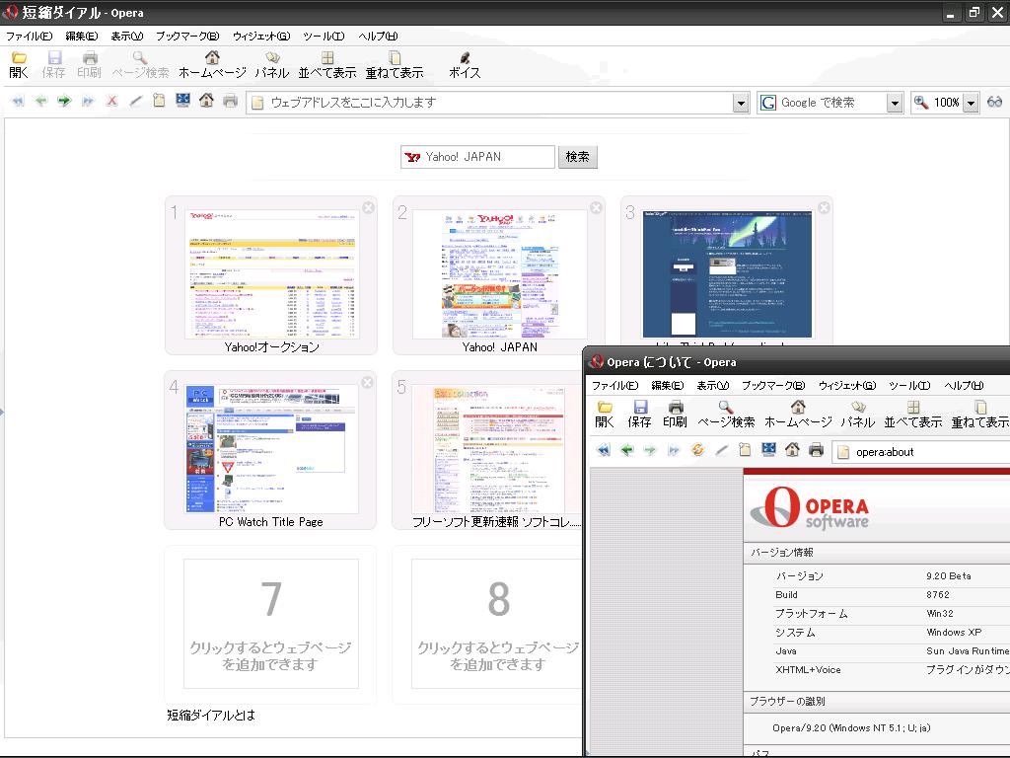Open Help (ヘルプ) menu in About window
The image size is (1010, 758).
(964, 386)
